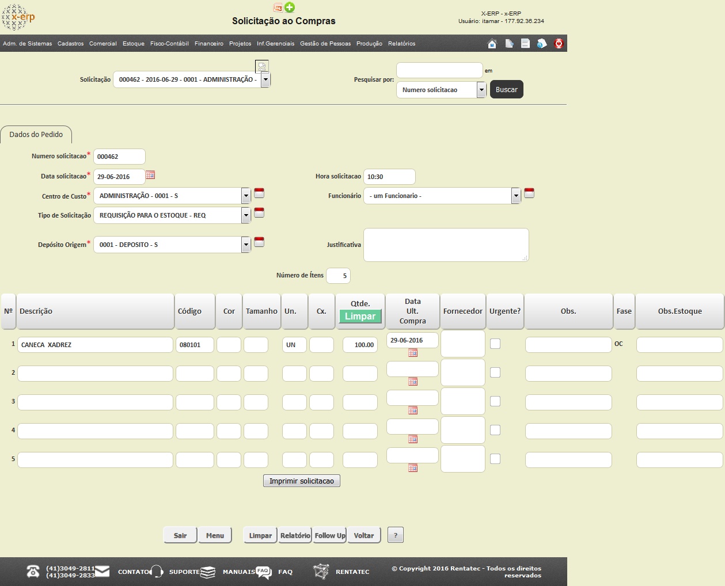Screen dimensions: 725x586
Task: Click the text document icon in the menu bar
Action: pyautogui.click(x=525, y=43)
